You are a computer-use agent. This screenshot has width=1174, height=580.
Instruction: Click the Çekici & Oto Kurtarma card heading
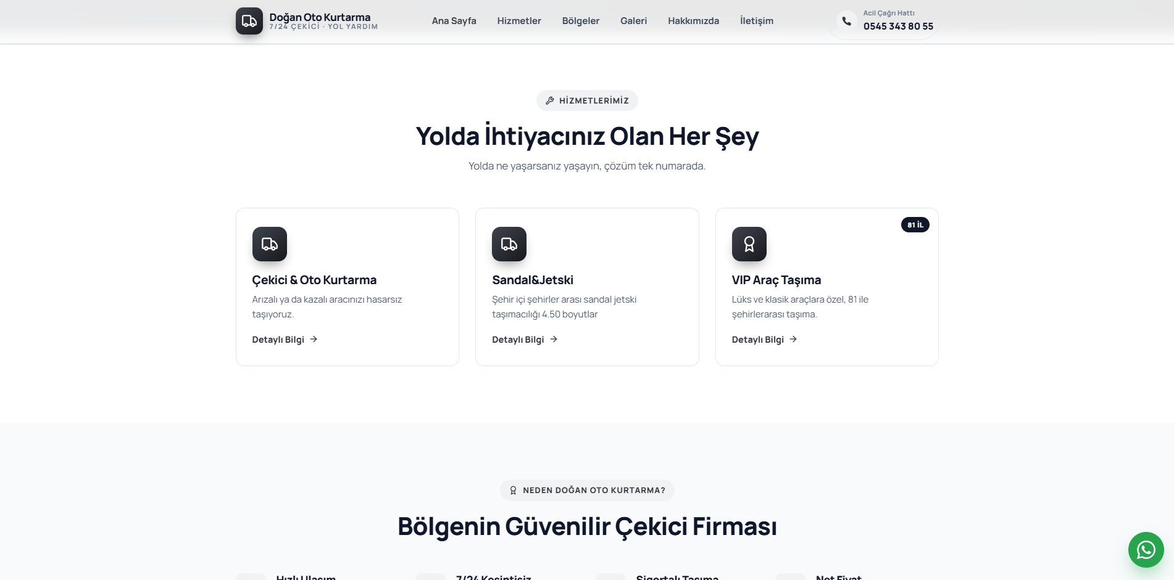click(x=314, y=280)
